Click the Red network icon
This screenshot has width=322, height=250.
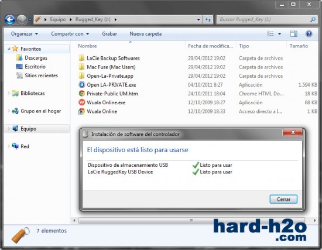(15, 146)
